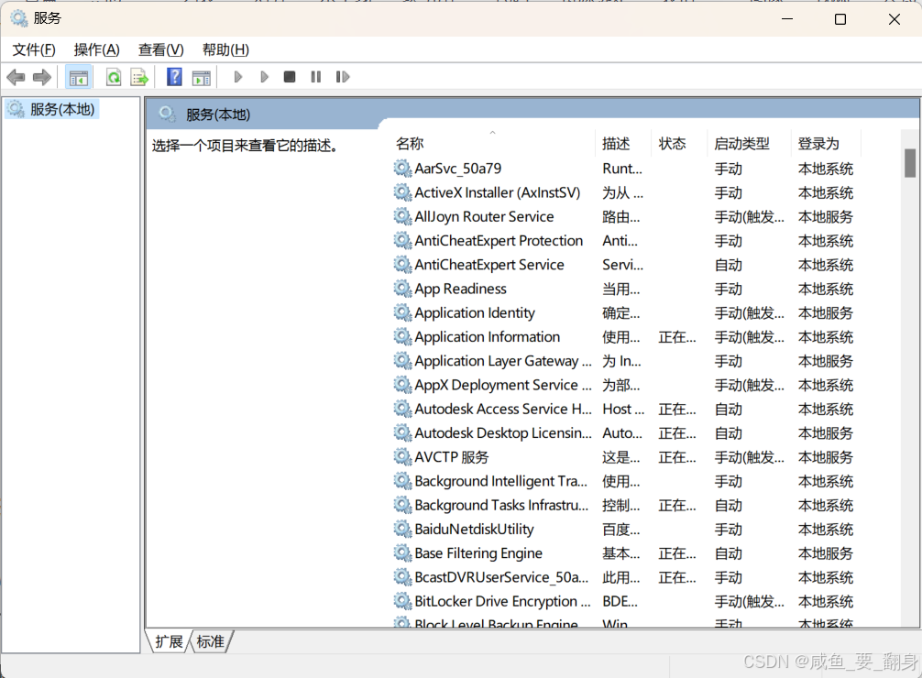The height and width of the screenshot is (678, 922).
Task: Click the 百度... description of BaiduNetdiskUtility
Action: pos(621,530)
